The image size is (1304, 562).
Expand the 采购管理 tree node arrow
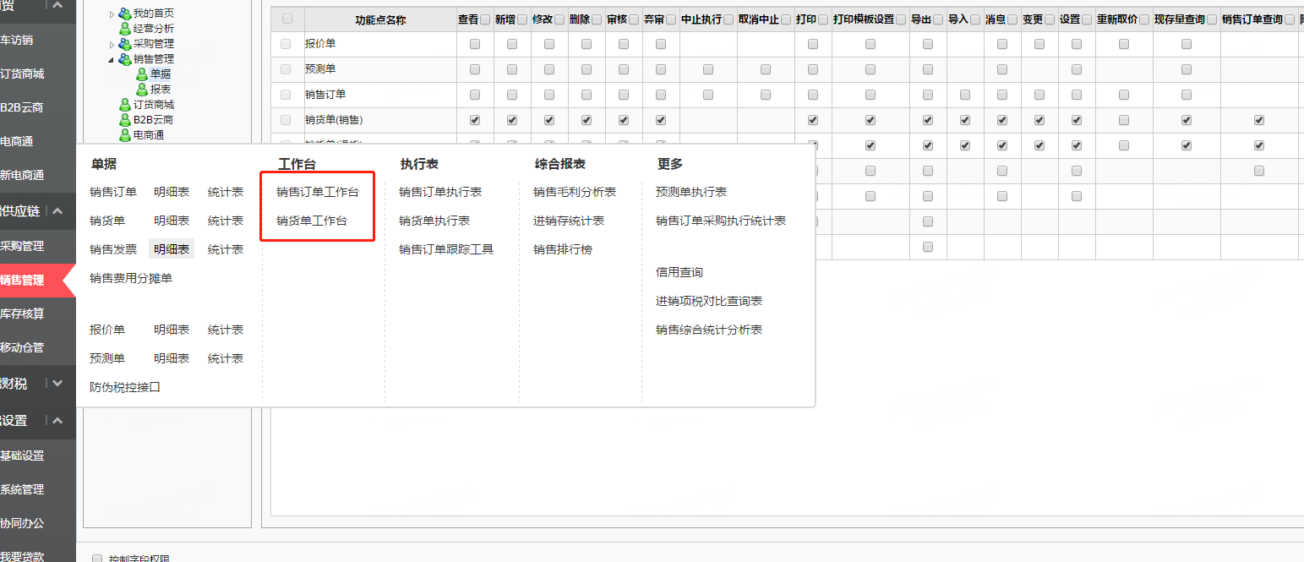tap(112, 45)
